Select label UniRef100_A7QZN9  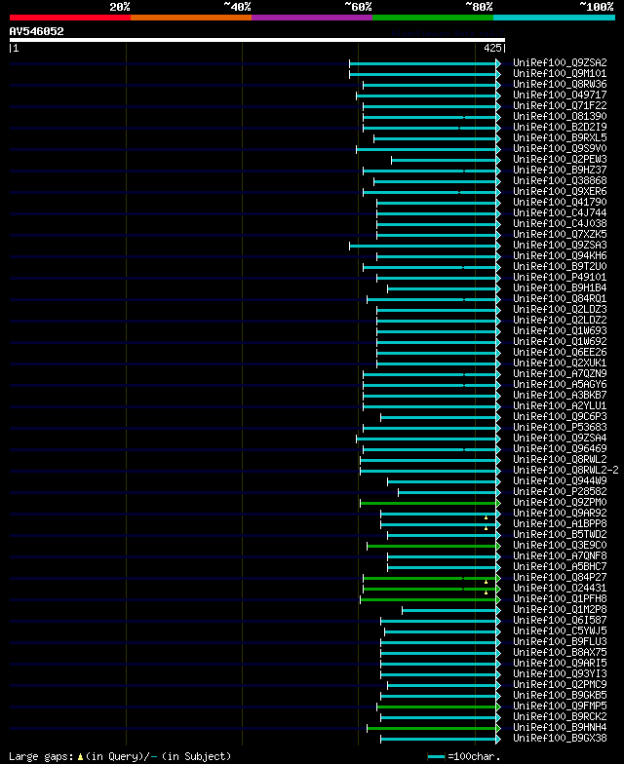560,374
